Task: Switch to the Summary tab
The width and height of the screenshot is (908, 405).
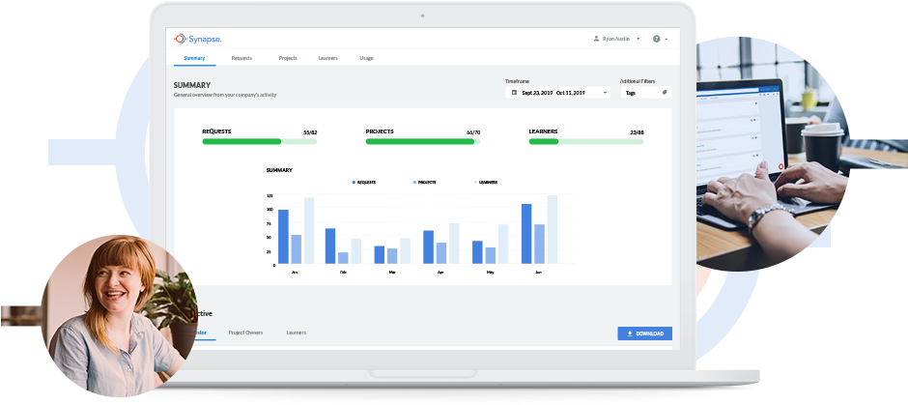Action: coord(194,58)
